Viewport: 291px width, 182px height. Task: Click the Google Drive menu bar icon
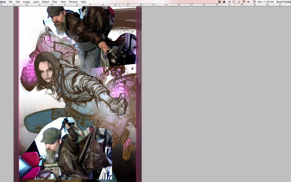click(x=224, y=2)
